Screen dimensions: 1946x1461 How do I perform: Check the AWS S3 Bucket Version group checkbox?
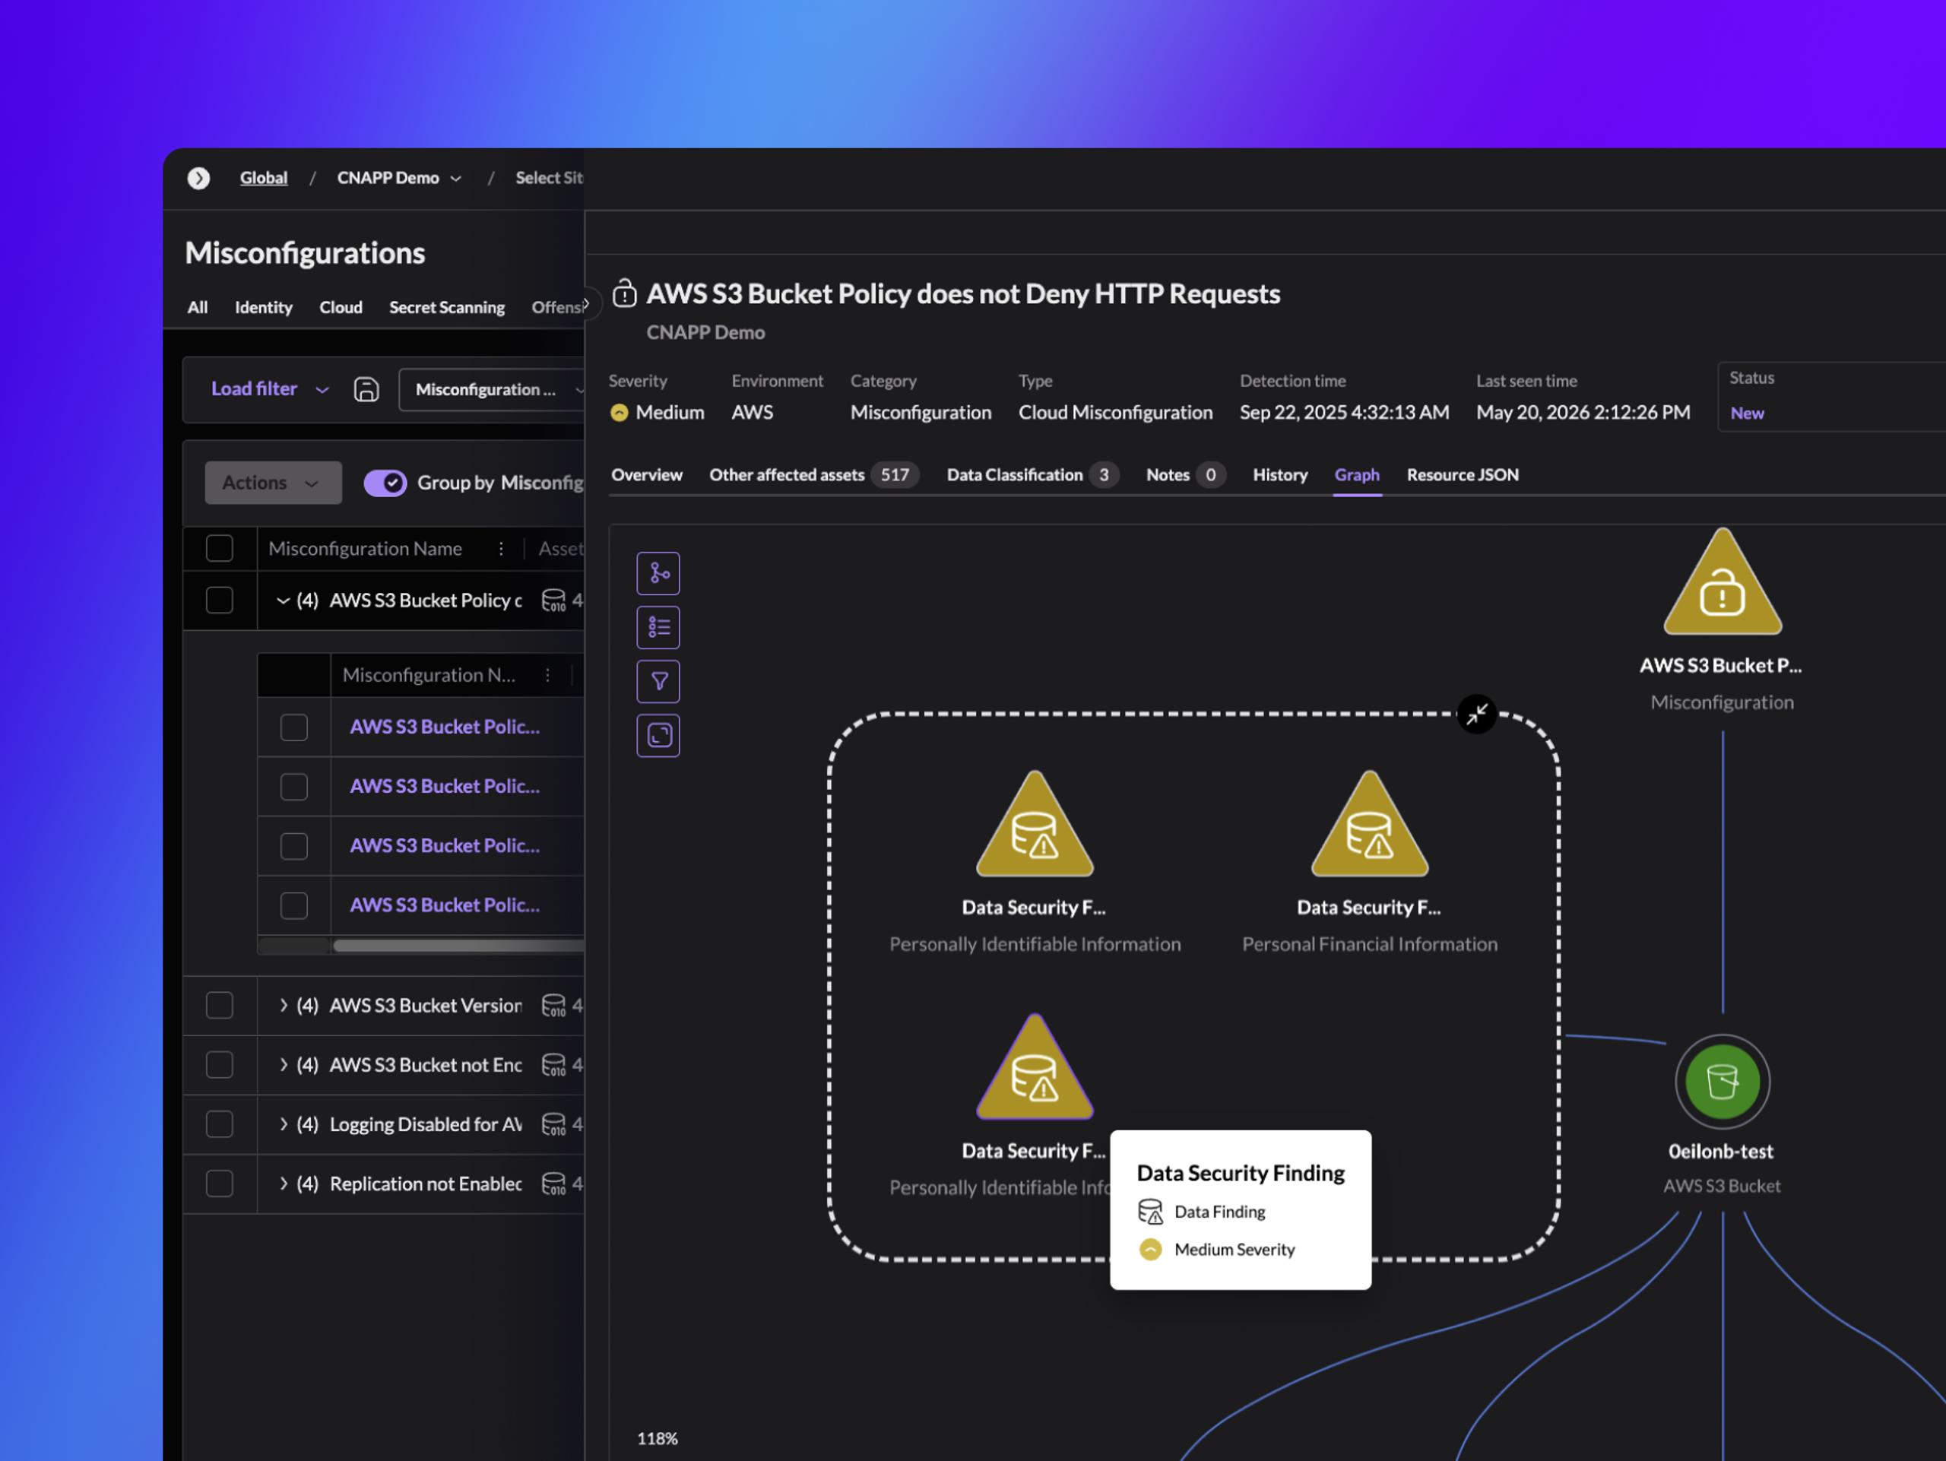(219, 1006)
